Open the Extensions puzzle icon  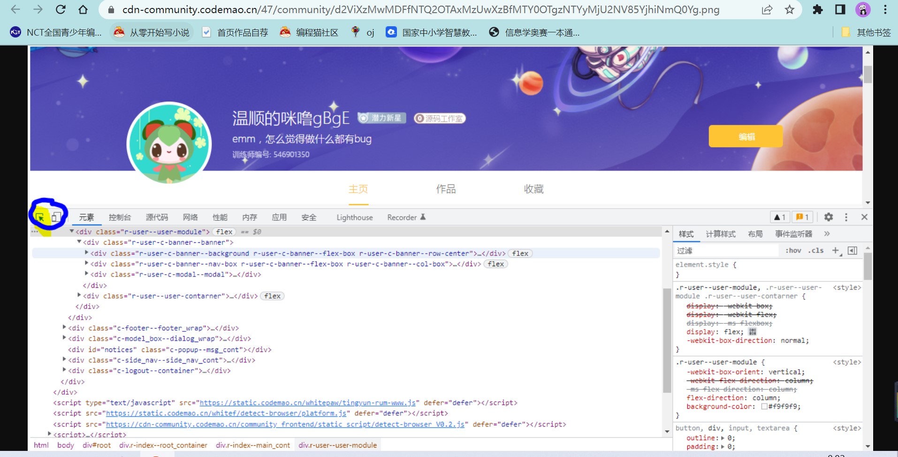pos(818,9)
